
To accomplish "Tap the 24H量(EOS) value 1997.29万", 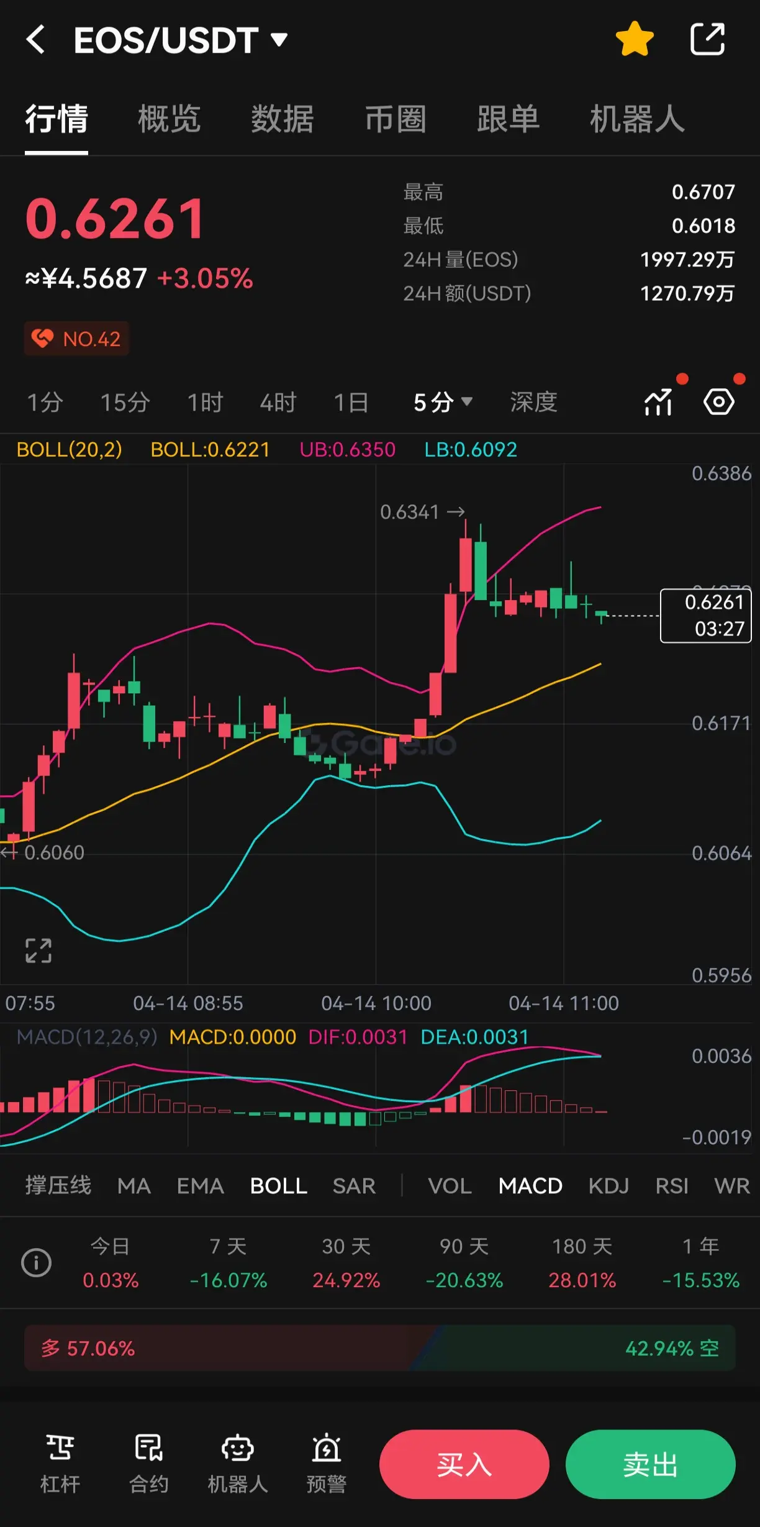I will [x=687, y=259].
